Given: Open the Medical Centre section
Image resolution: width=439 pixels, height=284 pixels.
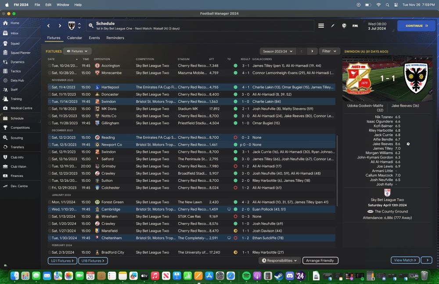Looking at the screenshot, I should [x=20, y=108].
